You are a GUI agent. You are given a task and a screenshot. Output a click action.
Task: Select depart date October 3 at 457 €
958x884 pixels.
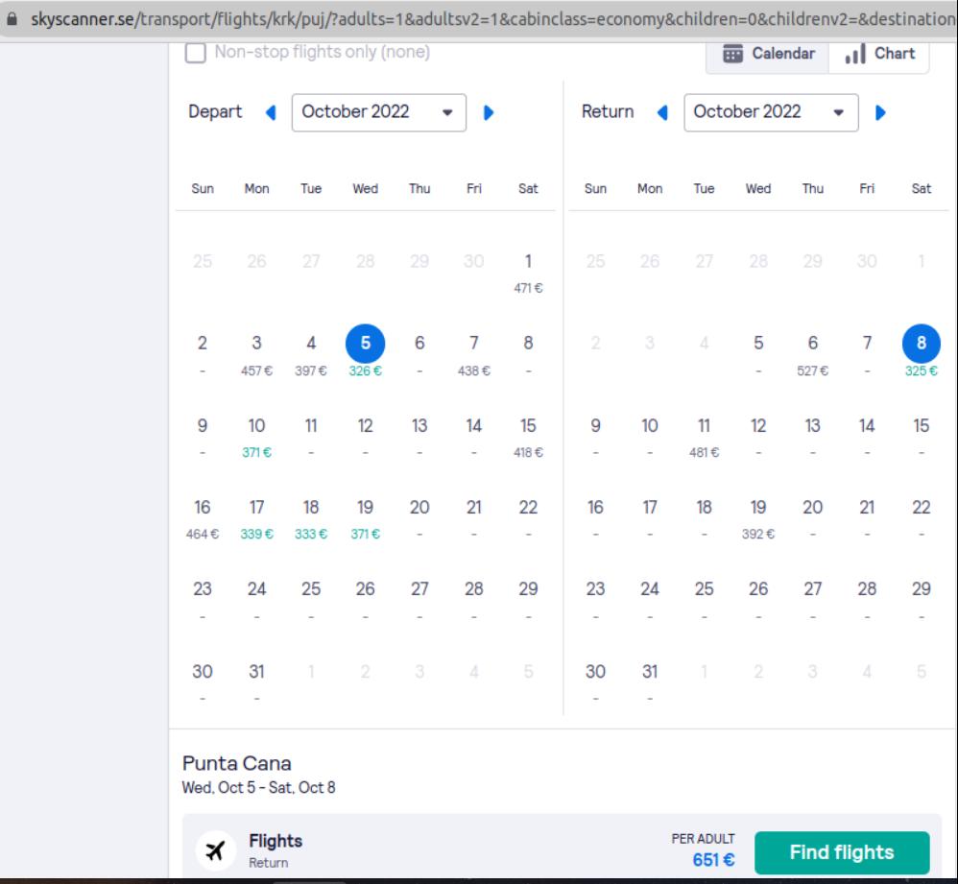tap(256, 354)
